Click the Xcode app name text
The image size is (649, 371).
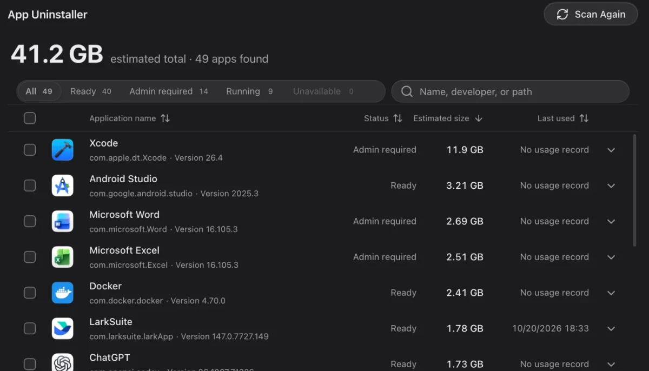[x=103, y=143]
